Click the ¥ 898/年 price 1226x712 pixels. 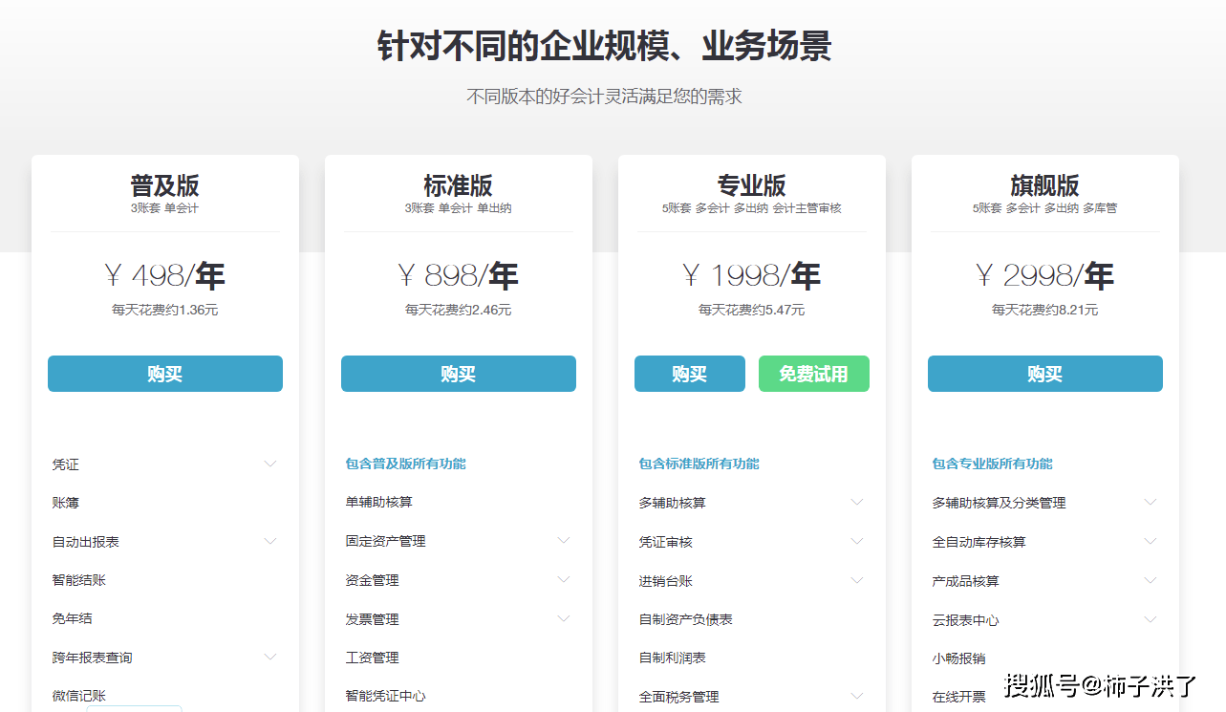(459, 276)
